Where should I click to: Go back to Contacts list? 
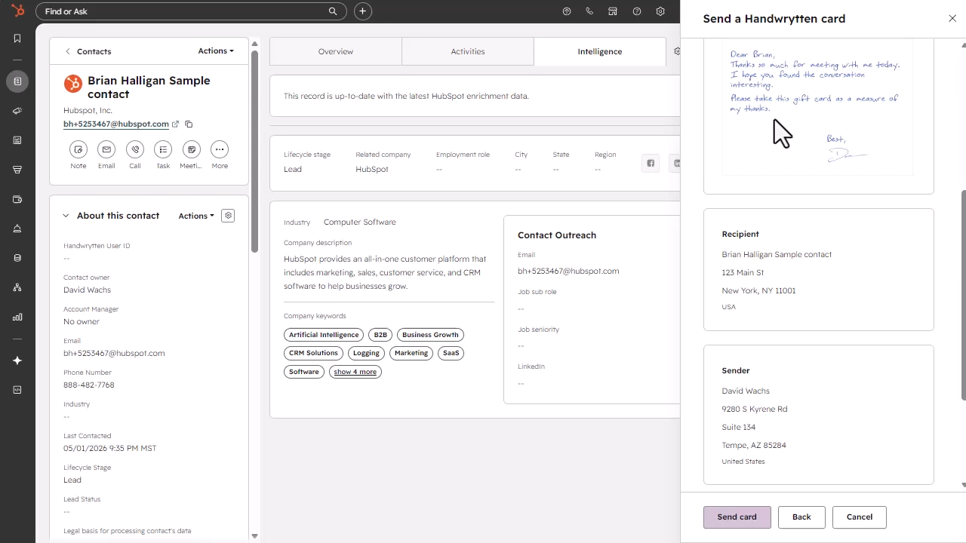88,51
